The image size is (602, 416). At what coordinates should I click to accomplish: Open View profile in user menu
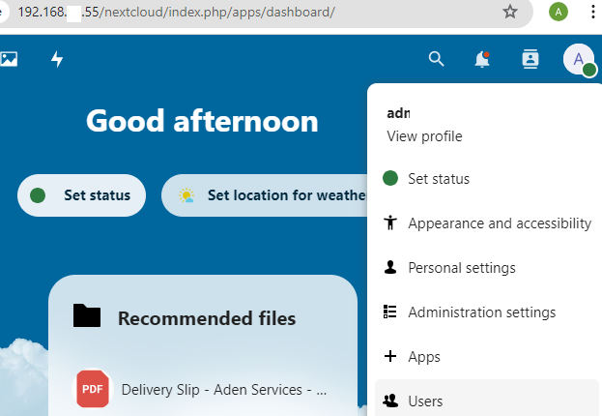coord(424,136)
